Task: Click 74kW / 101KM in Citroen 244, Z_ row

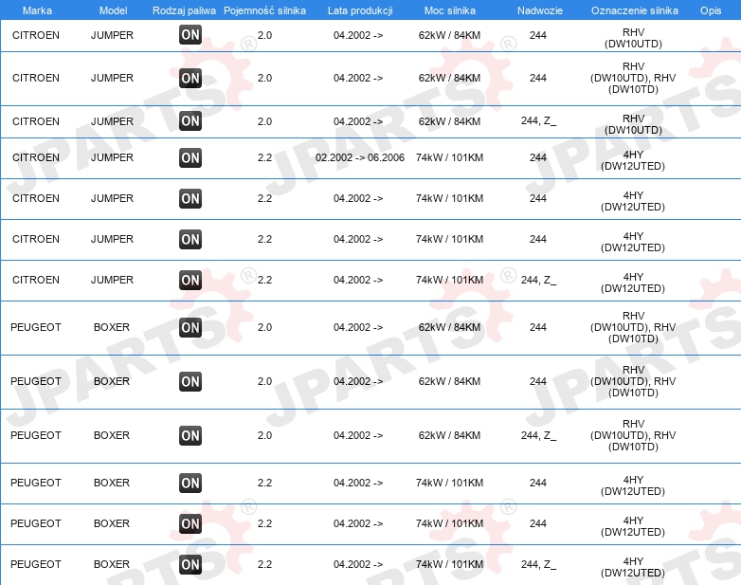Action: 449,280
